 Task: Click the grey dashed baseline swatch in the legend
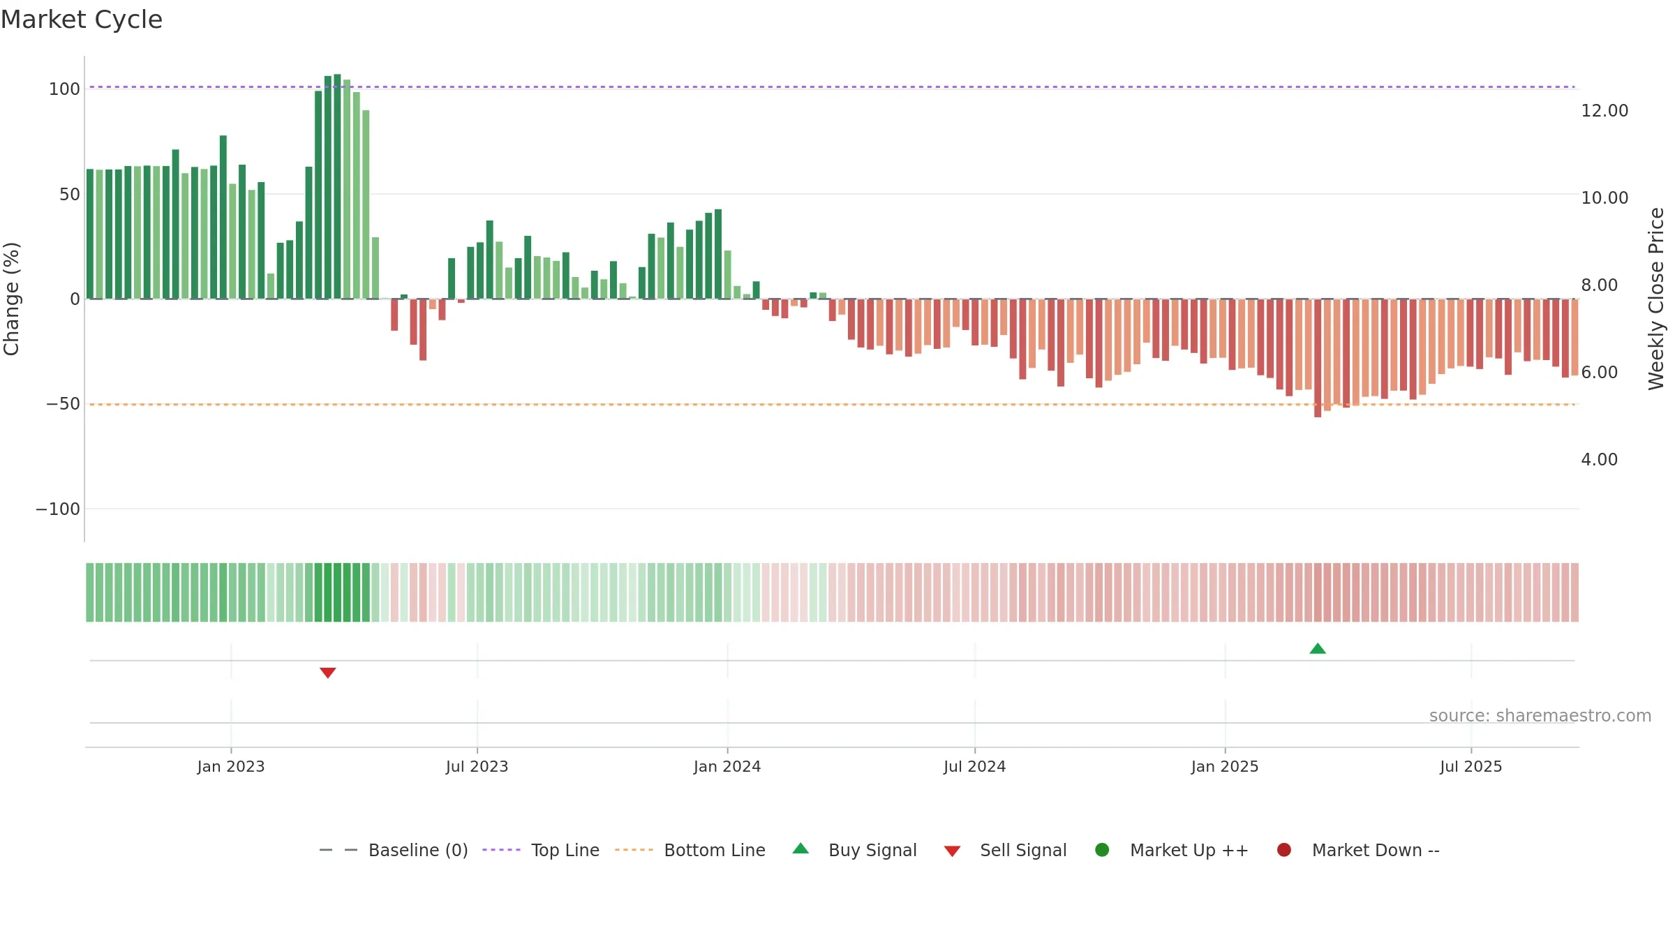[x=338, y=850]
